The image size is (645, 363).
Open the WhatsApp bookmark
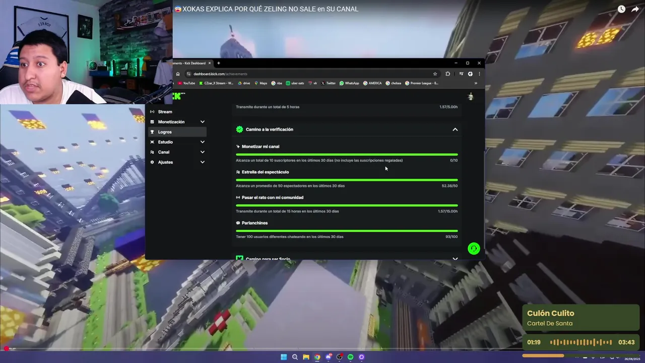[x=350, y=83]
